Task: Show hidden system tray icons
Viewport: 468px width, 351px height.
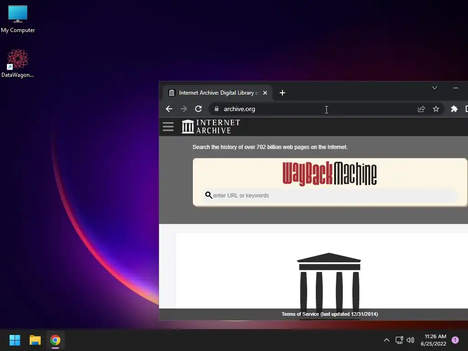Action: click(386, 340)
